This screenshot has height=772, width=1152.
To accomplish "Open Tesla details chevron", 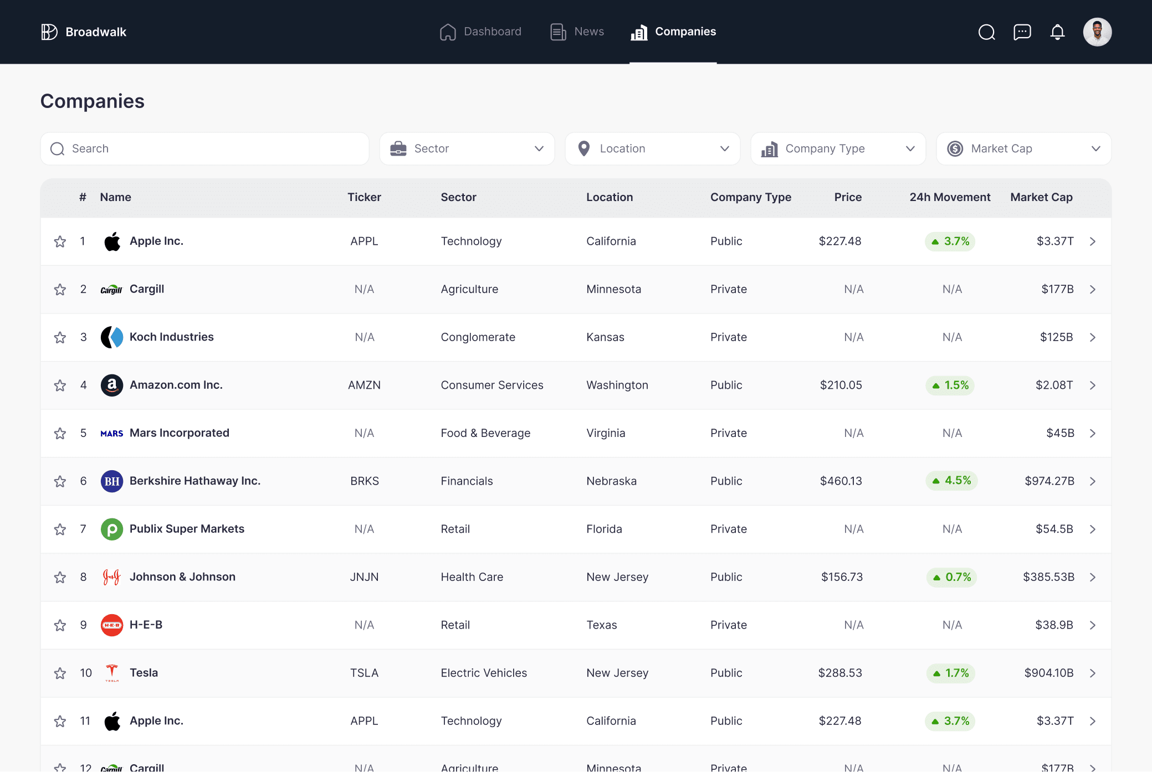I will [x=1092, y=673].
